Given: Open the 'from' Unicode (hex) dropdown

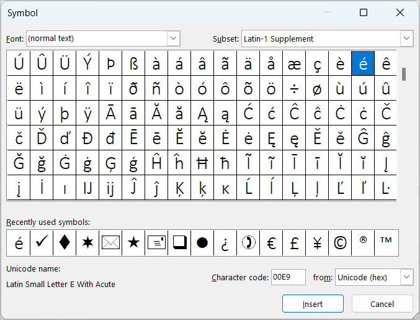Looking at the screenshot, I should click(406, 277).
